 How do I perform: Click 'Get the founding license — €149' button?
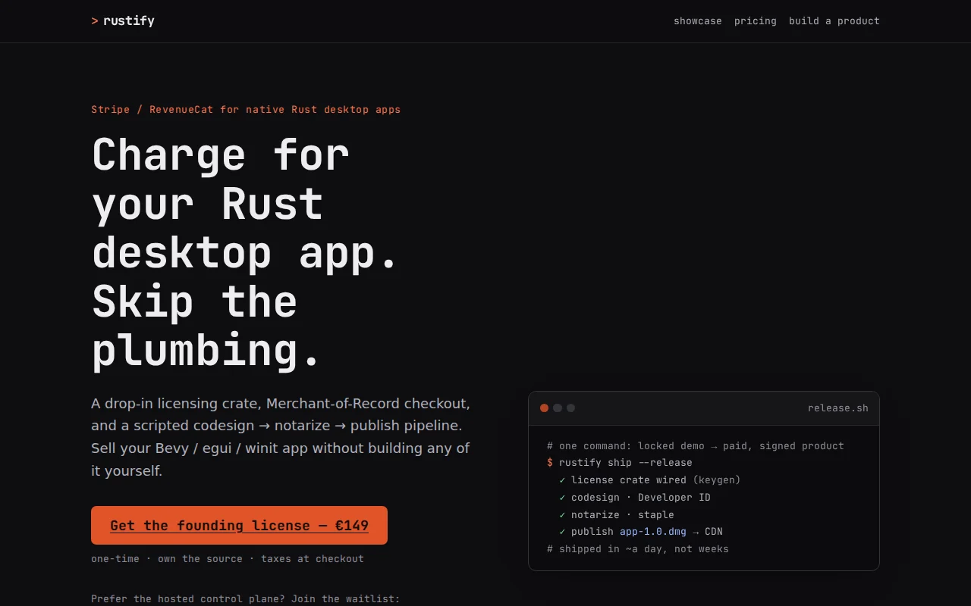coord(239,525)
